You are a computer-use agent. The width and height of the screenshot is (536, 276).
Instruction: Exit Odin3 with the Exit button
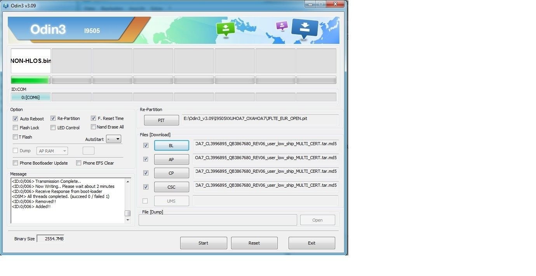[x=312, y=243]
